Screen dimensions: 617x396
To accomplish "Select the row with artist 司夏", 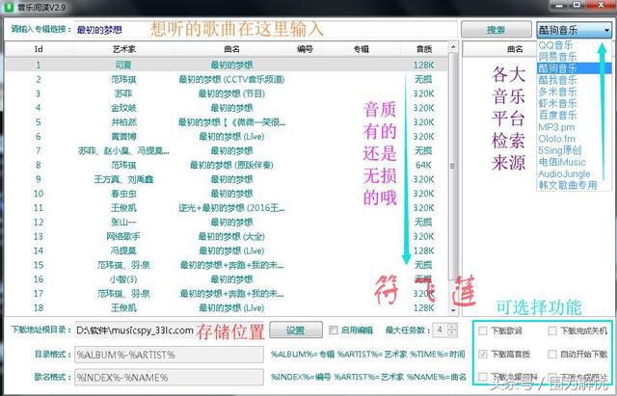I will pos(227,65).
